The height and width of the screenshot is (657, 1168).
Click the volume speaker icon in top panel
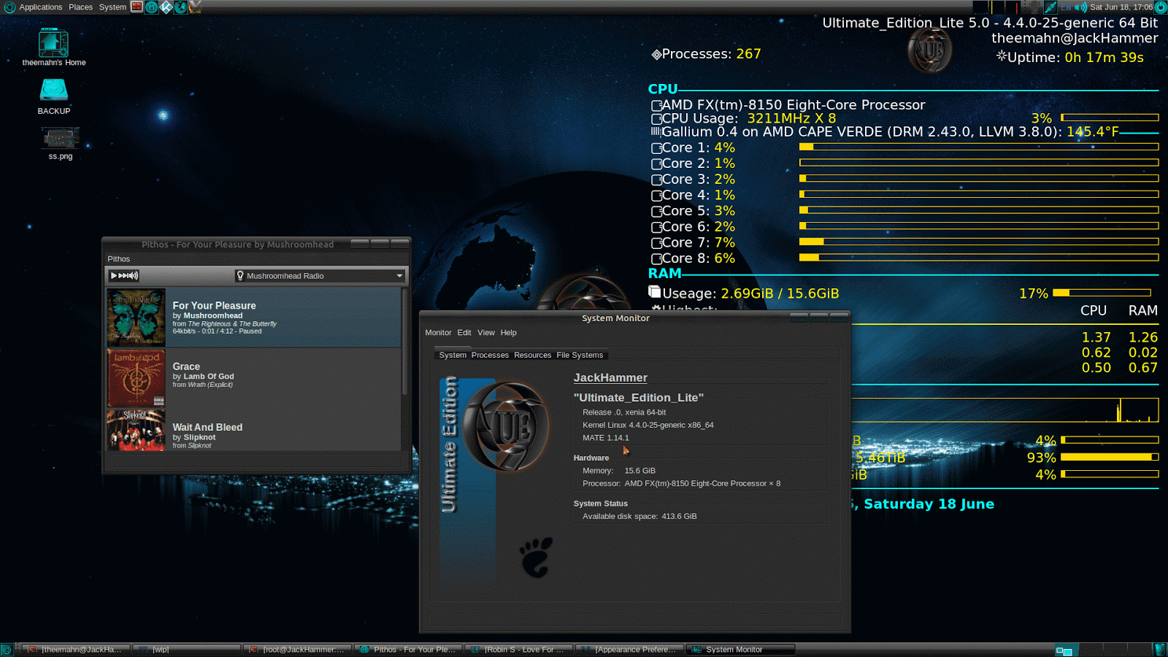(x=1081, y=7)
